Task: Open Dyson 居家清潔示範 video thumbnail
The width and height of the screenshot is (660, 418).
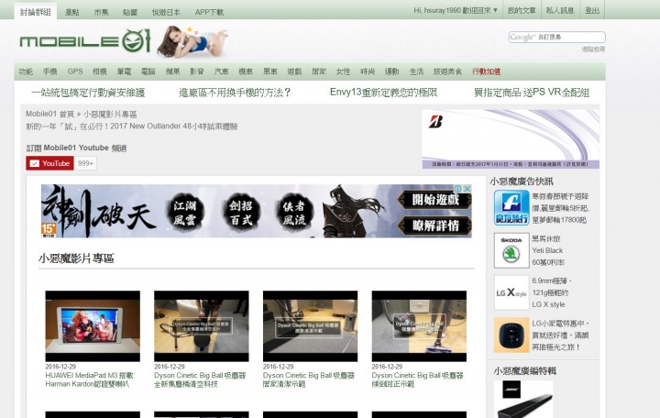Action: click(x=310, y=325)
